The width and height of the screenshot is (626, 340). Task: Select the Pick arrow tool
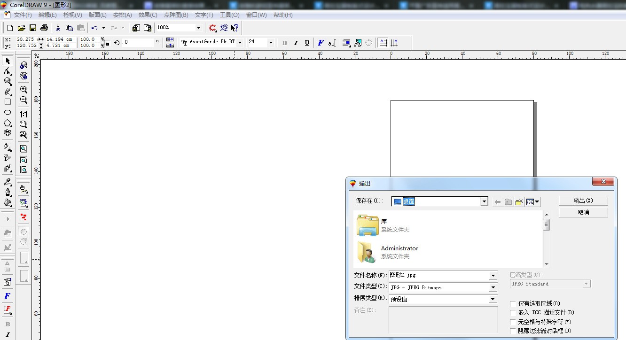point(8,61)
